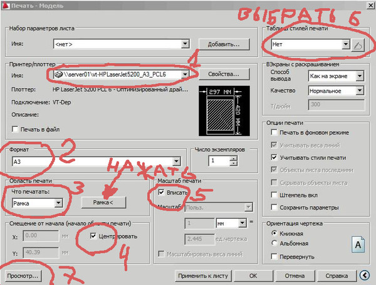
Task: Open the Способ вывода dropdown
Action: [360, 76]
